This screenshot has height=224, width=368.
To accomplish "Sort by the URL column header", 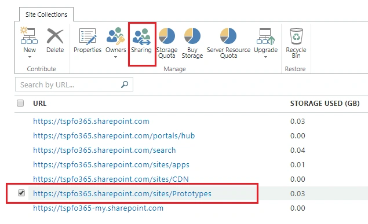I will 39,104.
